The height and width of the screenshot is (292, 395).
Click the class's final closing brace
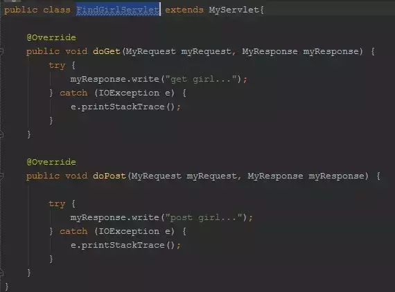pyautogui.click(x=6, y=286)
